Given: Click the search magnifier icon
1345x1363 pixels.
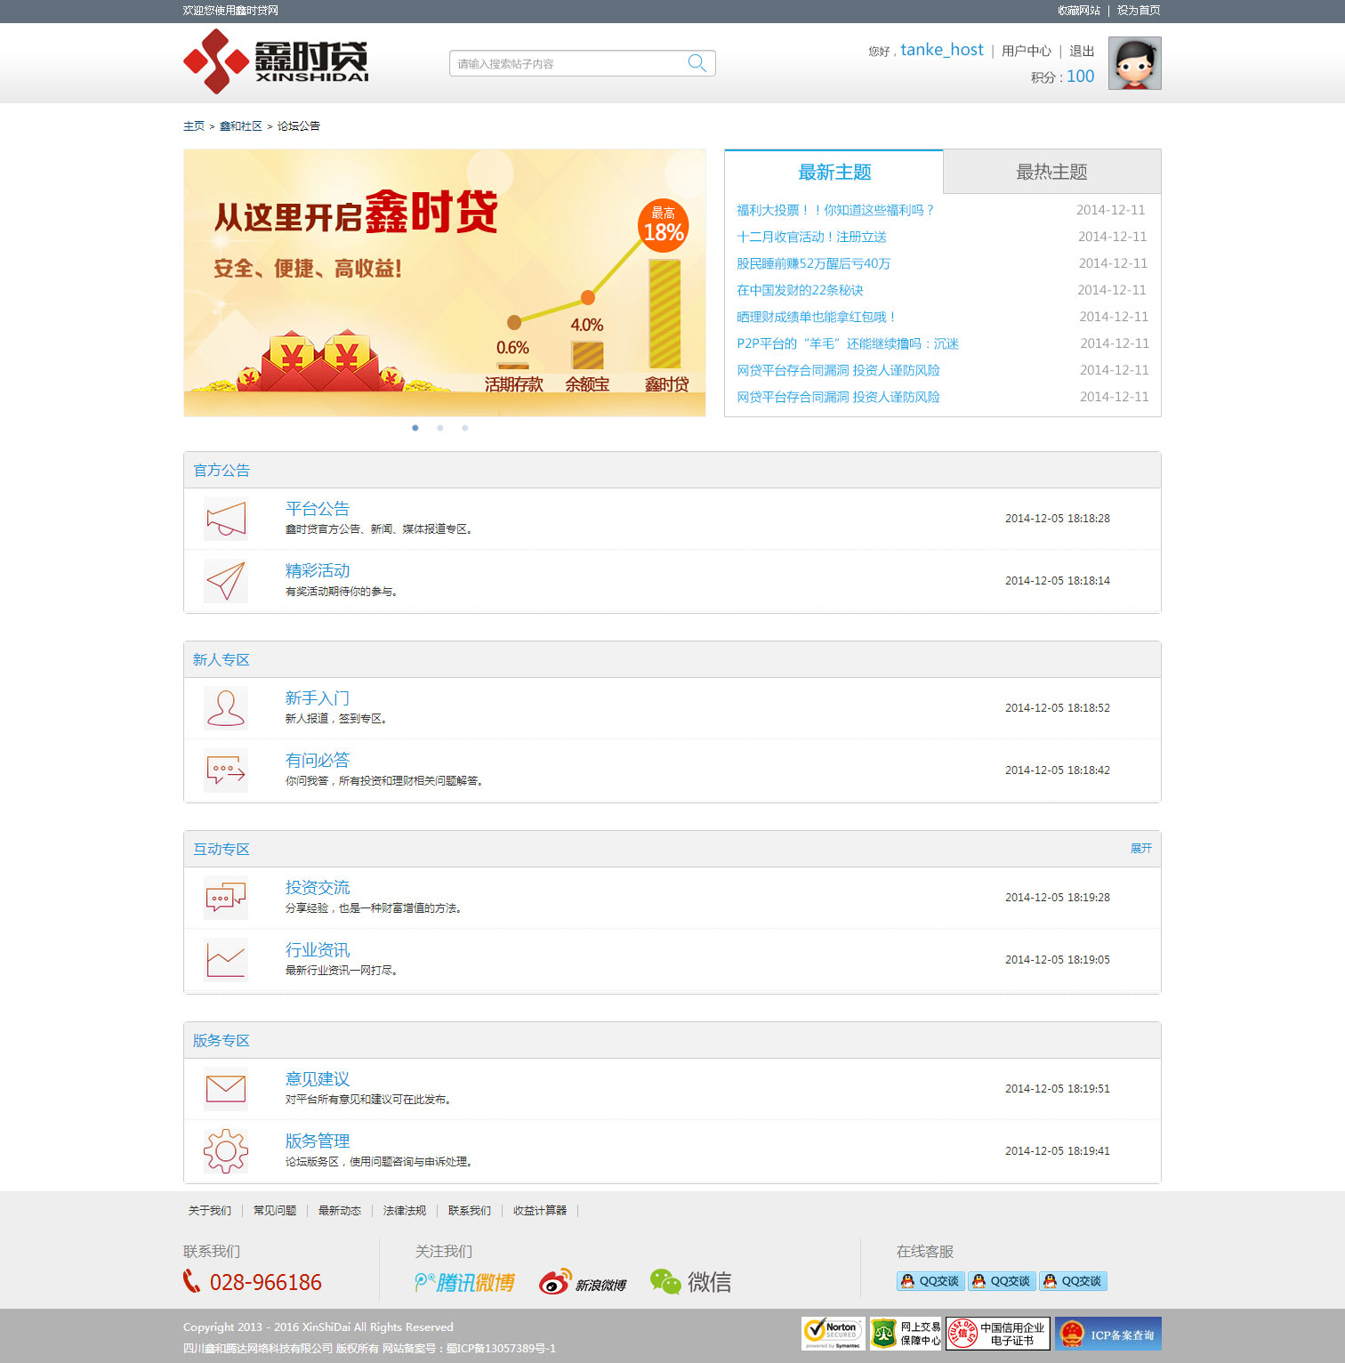Looking at the screenshot, I should coord(697,63).
